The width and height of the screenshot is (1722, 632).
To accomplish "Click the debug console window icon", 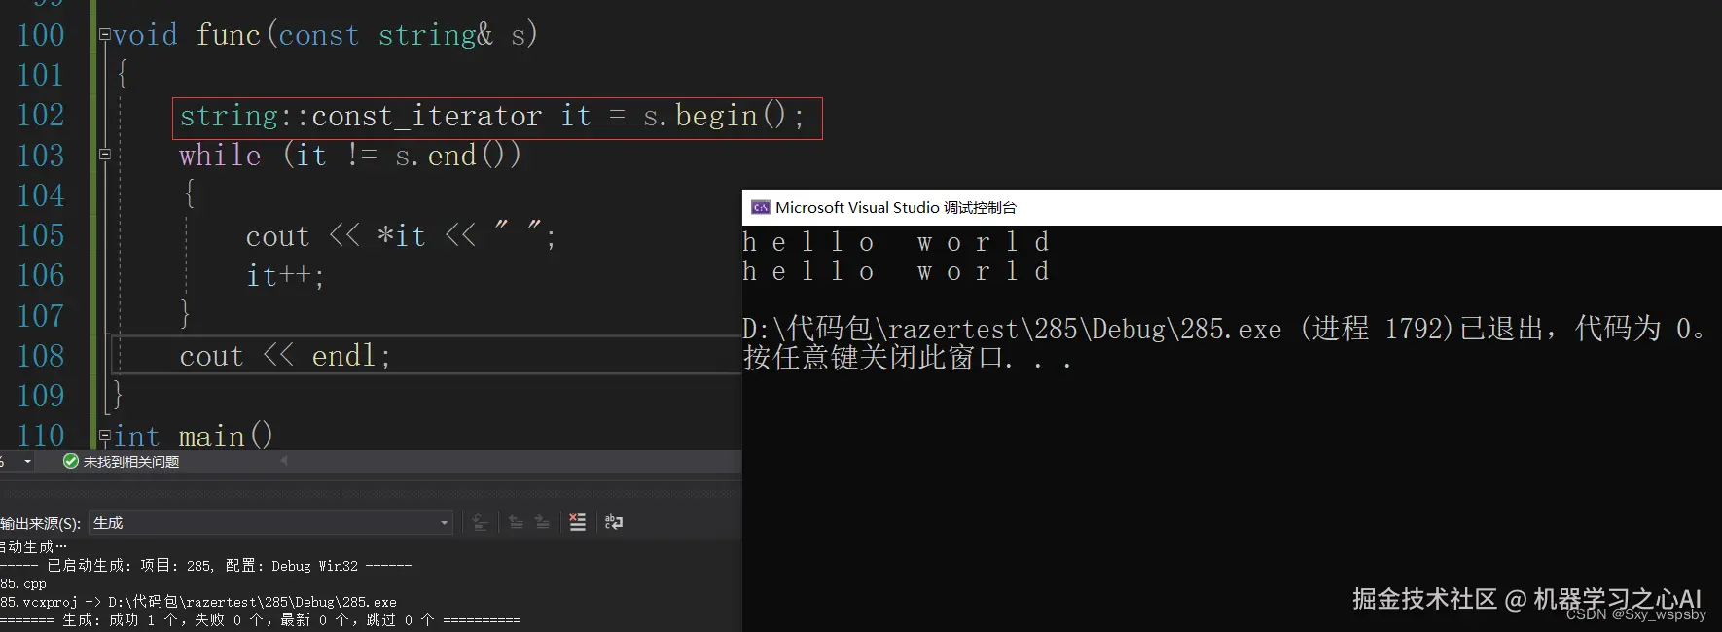I will (761, 207).
